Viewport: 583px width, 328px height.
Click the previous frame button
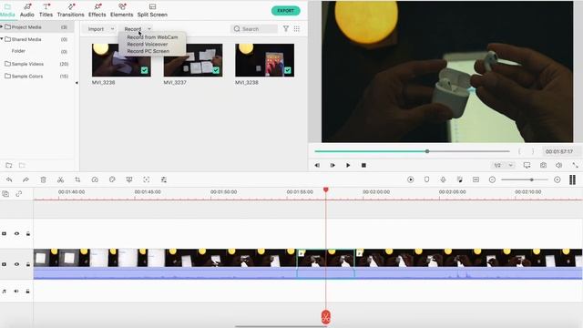[317, 165]
